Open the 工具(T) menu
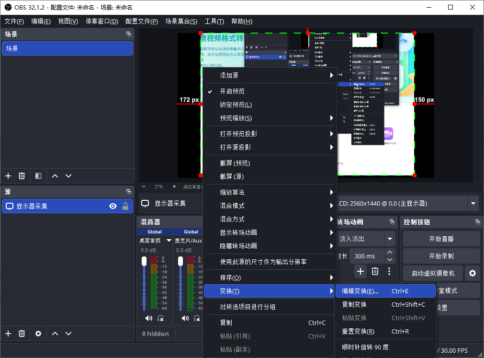 pos(214,21)
